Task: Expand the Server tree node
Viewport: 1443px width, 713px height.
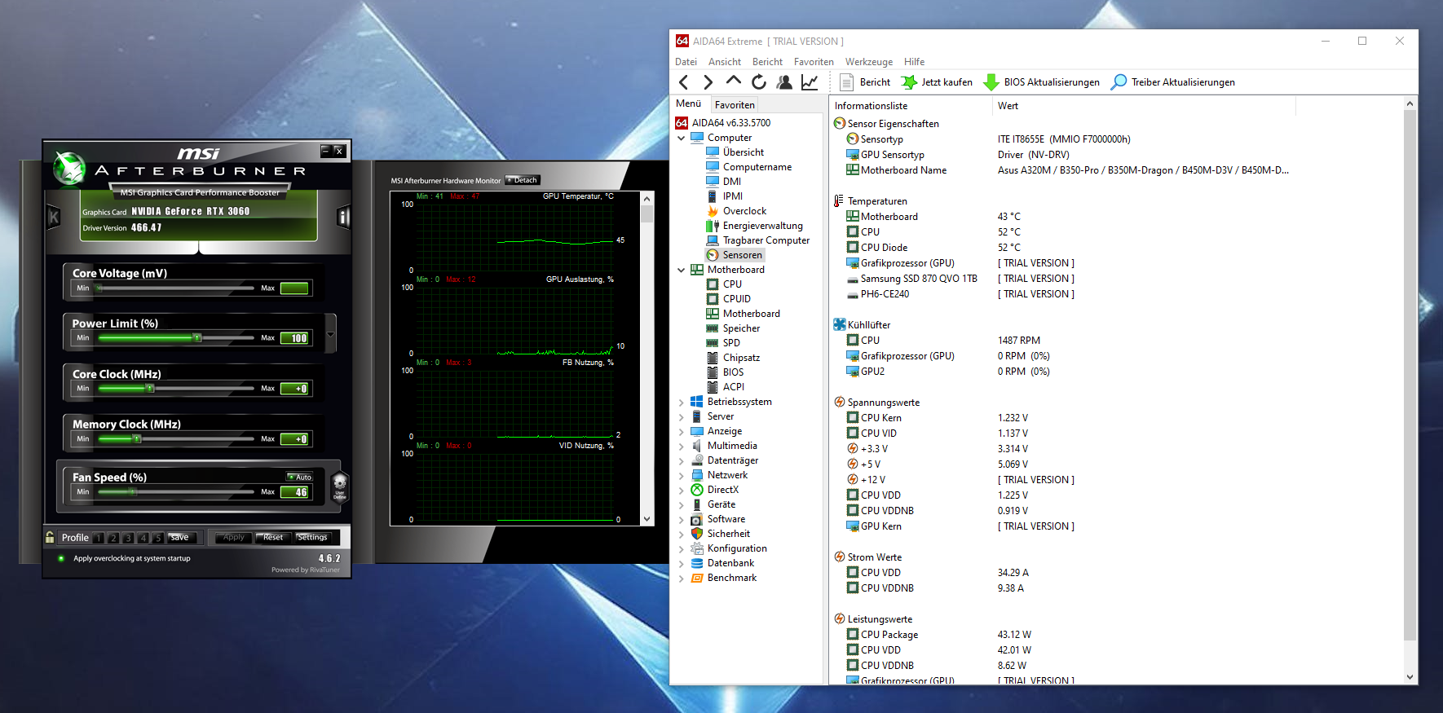Action: point(682,416)
